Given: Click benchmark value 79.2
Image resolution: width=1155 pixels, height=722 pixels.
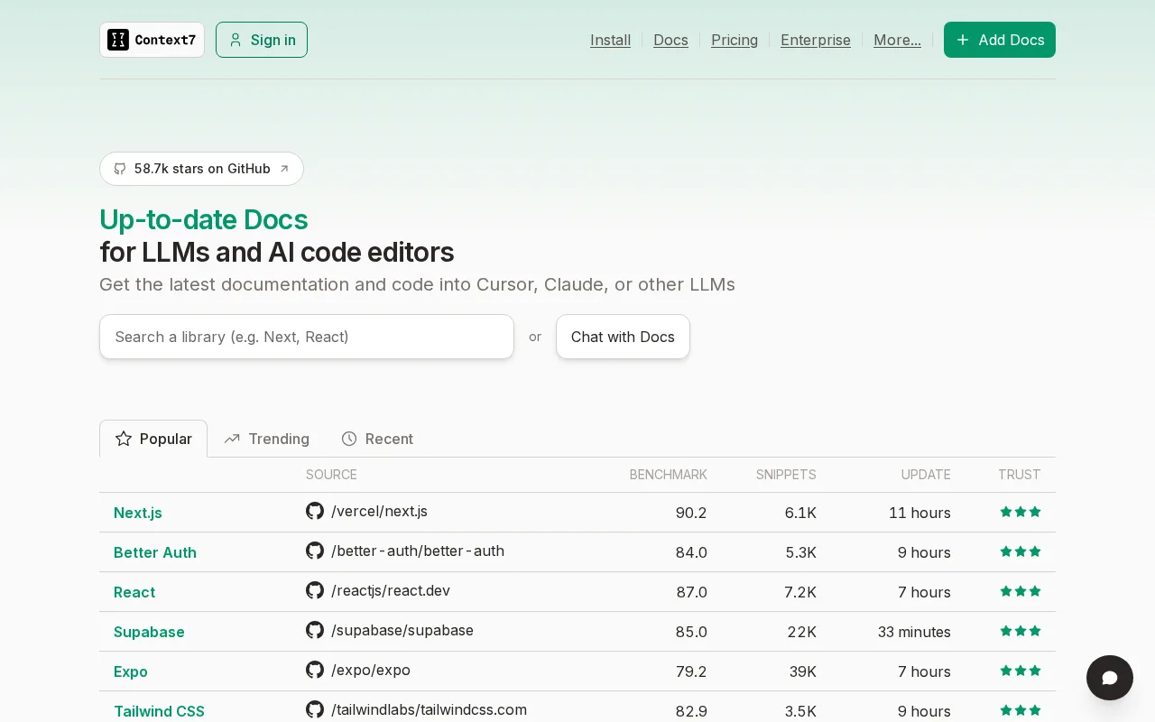Looking at the screenshot, I should click(691, 671).
